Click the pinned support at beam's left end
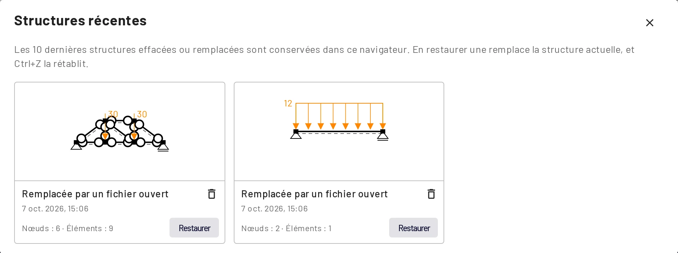678x253 pixels. [296, 135]
